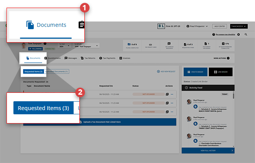Click Status: Create/Link Binder text
This screenshot has width=255, height=163.
tap(196, 81)
